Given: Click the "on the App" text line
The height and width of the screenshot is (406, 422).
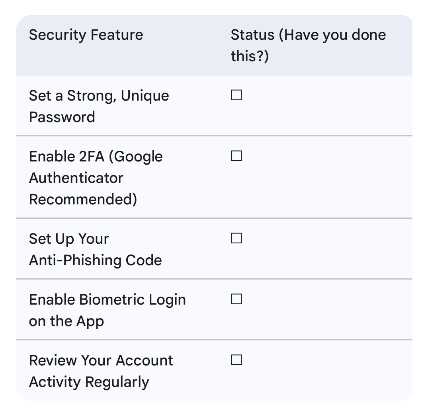Looking at the screenshot, I should pos(66,321).
